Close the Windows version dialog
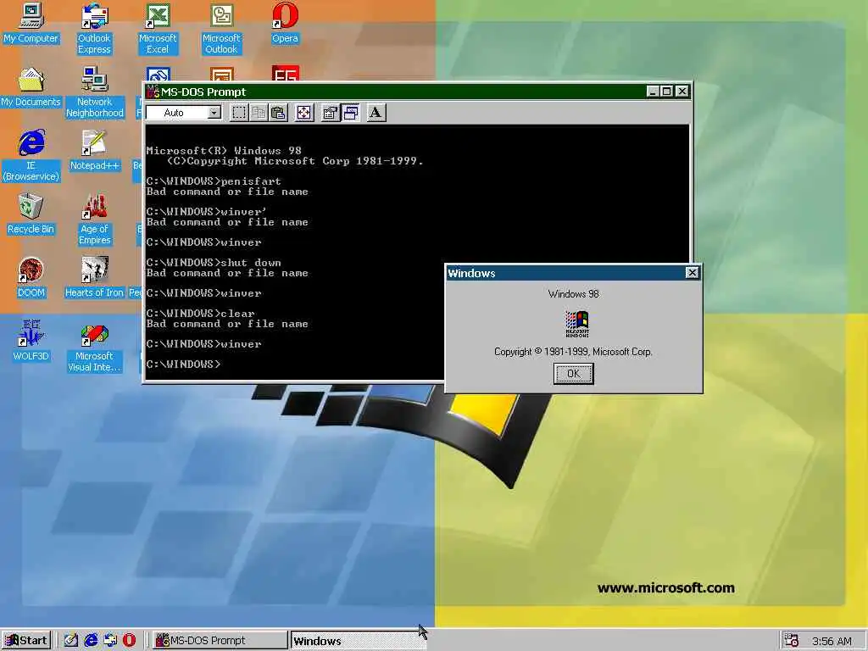 click(692, 273)
